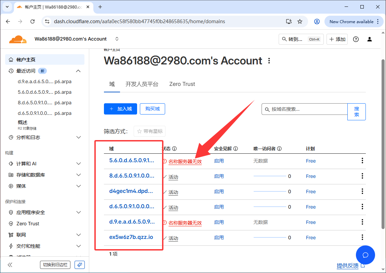Screen dimensions: 386x273
Task: Collapse the 最近访问 section chevron
Action: pos(78,71)
